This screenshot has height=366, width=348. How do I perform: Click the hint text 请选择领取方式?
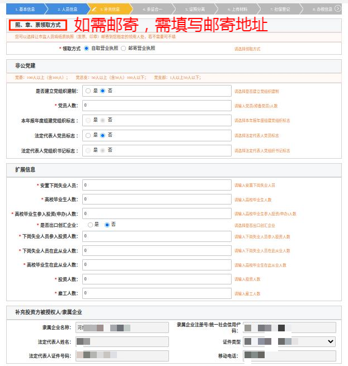(x=247, y=49)
